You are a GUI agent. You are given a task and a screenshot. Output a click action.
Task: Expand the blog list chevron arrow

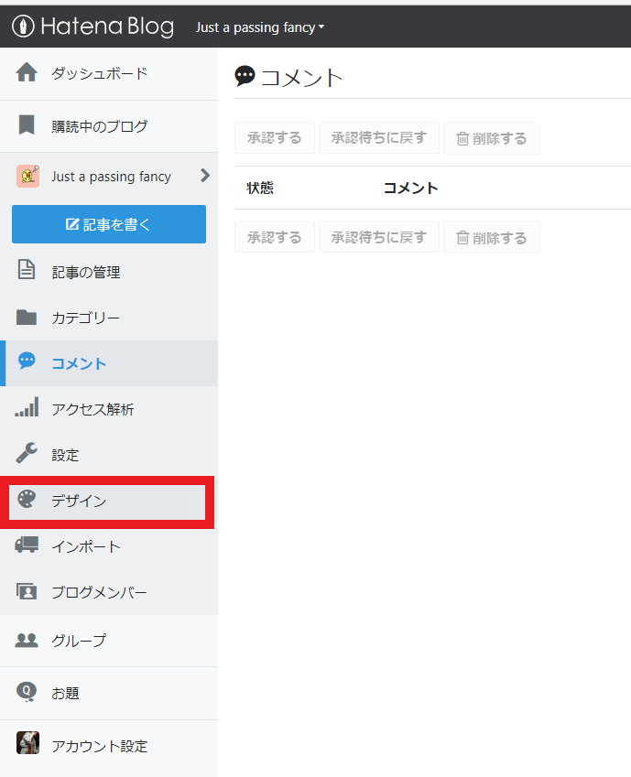[x=205, y=176]
